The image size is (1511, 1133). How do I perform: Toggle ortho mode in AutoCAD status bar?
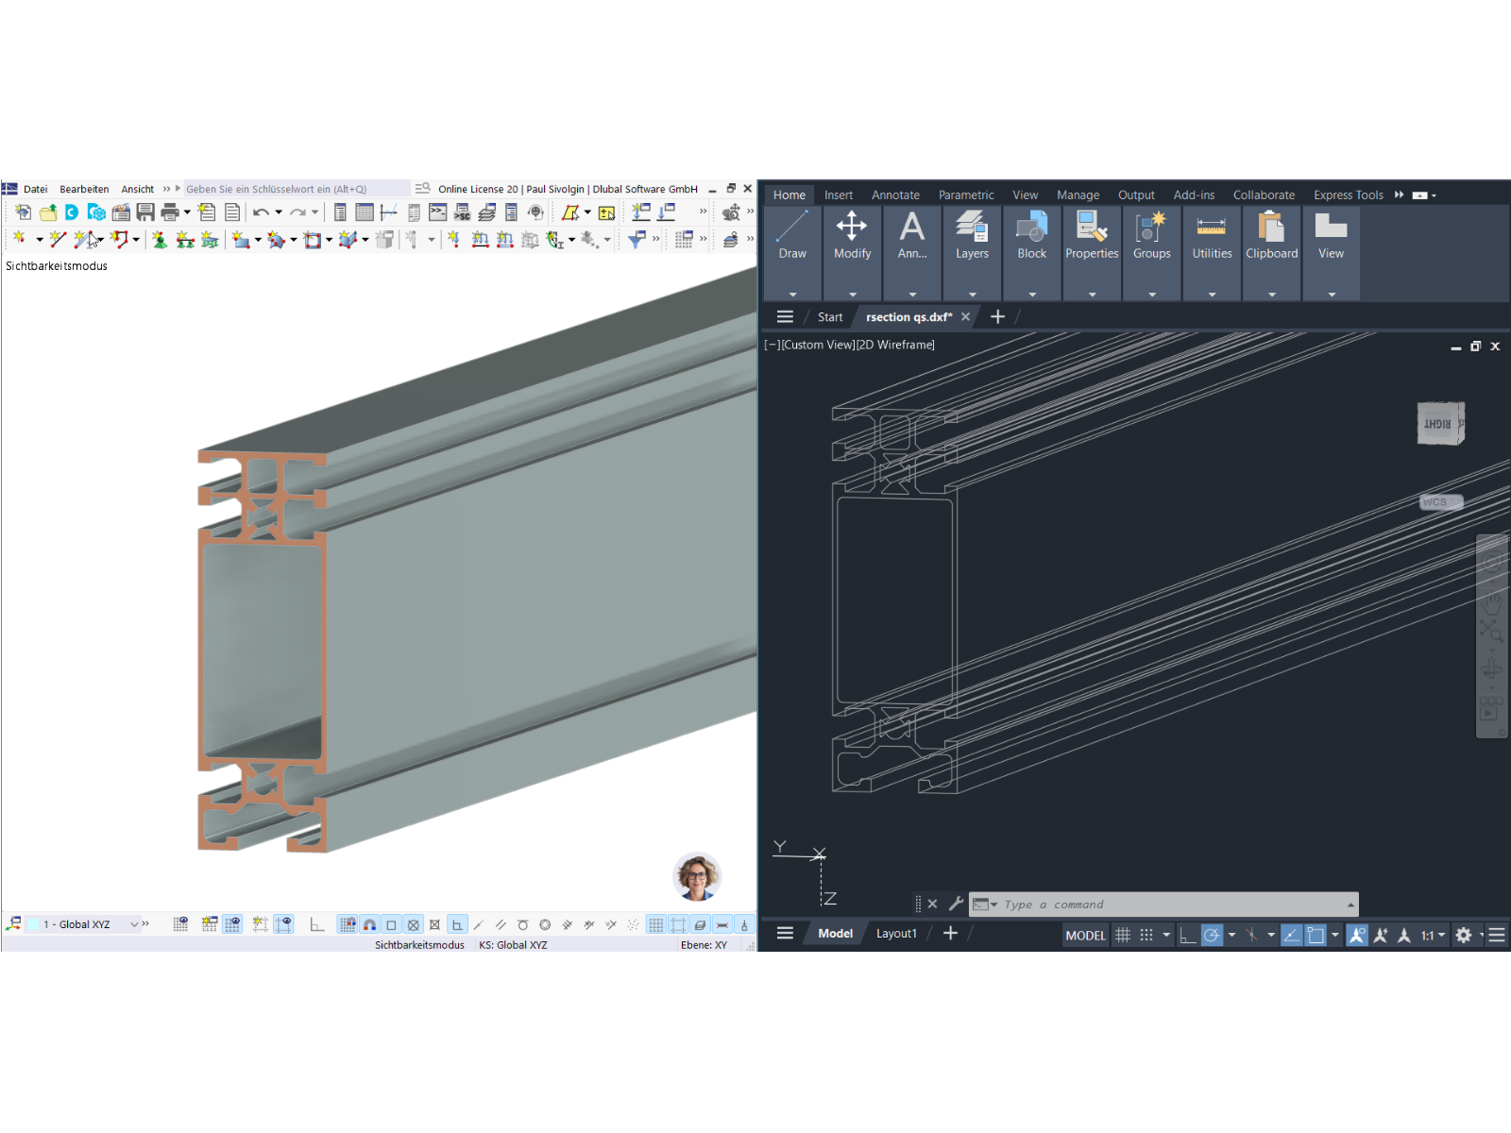[1188, 935]
